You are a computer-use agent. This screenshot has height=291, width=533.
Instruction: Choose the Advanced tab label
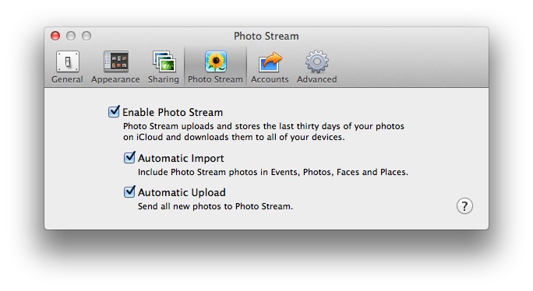click(x=317, y=79)
